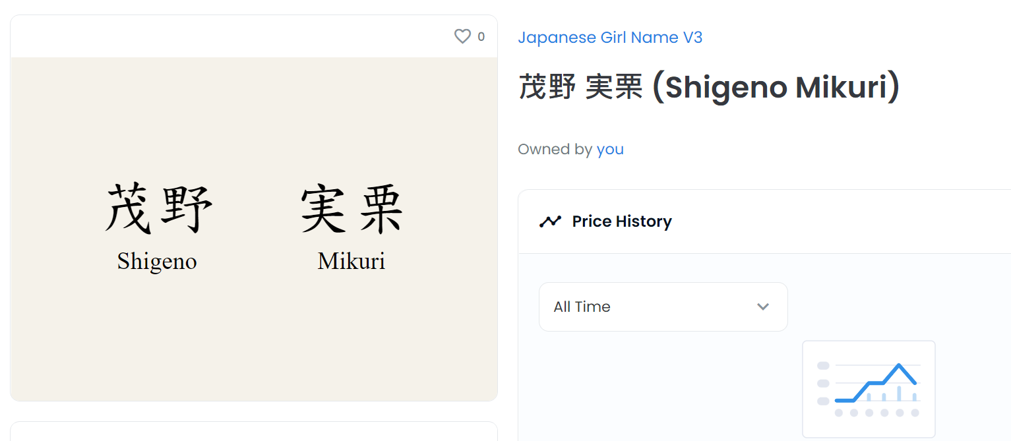The height and width of the screenshot is (441, 1011).
Task: Open the Japanese Girl Name V3 collection link
Action: point(610,38)
